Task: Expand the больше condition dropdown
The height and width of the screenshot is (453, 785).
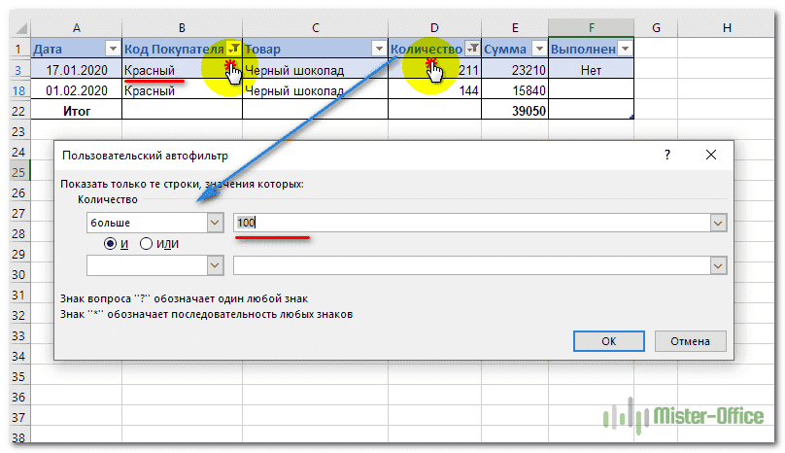Action: coord(215,223)
